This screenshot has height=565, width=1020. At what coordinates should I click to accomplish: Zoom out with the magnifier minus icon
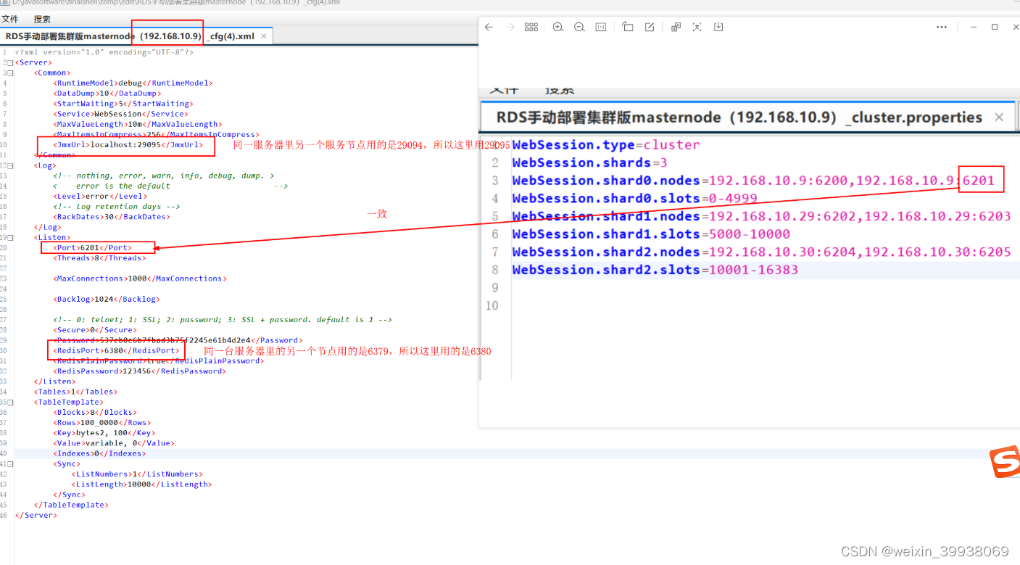pos(579,27)
